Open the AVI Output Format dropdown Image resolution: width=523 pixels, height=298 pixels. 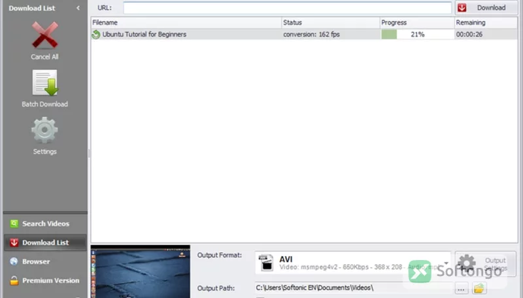(353, 263)
